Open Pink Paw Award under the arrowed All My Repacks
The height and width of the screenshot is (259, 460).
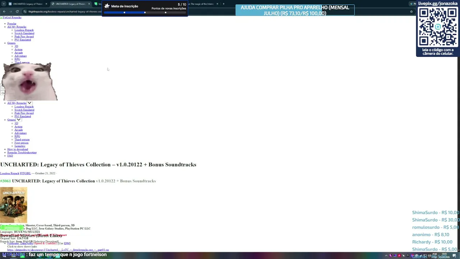(24, 113)
